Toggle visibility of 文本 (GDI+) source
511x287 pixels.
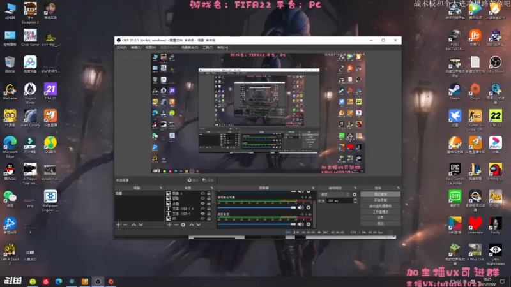(x=202, y=214)
